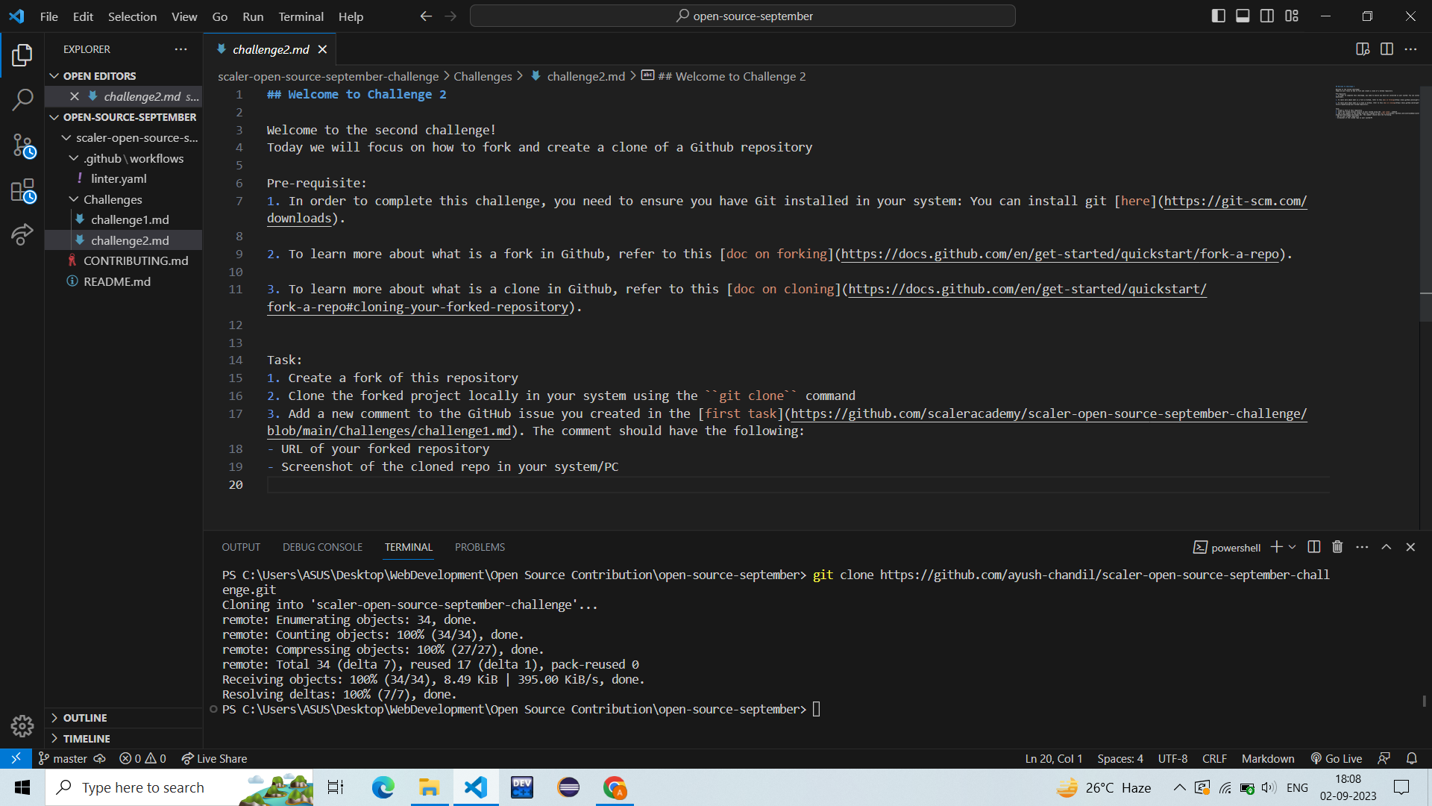This screenshot has height=806, width=1432.
Task: Select the Extensions icon in activity bar
Action: (x=23, y=191)
